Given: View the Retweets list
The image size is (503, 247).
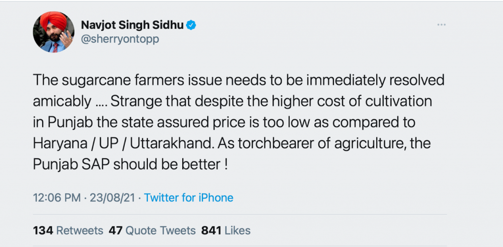Looking at the screenshot, I should point(80,230).
